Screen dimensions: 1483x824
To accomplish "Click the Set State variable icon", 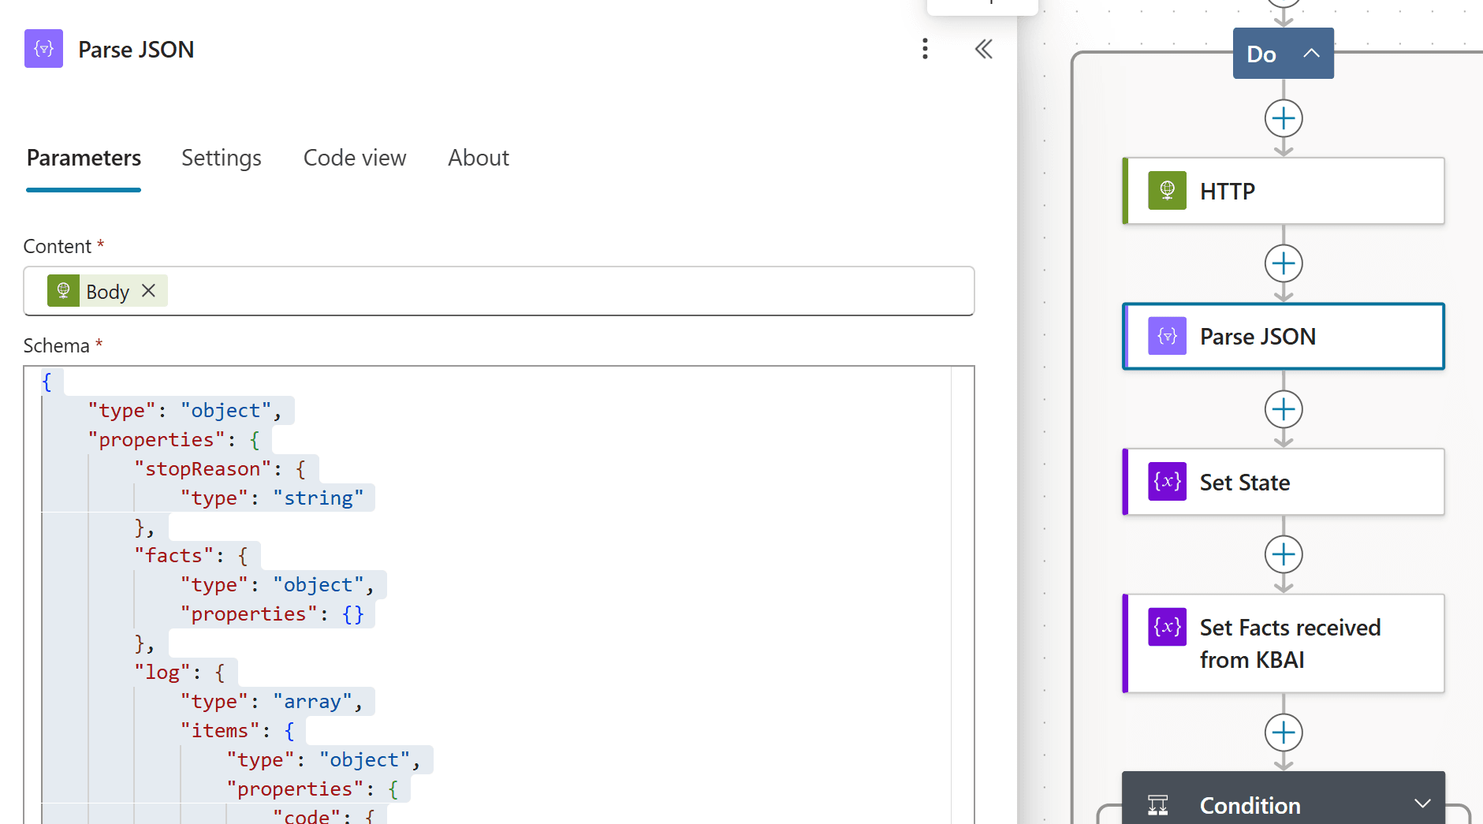I will point(1167,482).
